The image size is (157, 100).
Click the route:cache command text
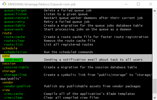tap(15, 37)
